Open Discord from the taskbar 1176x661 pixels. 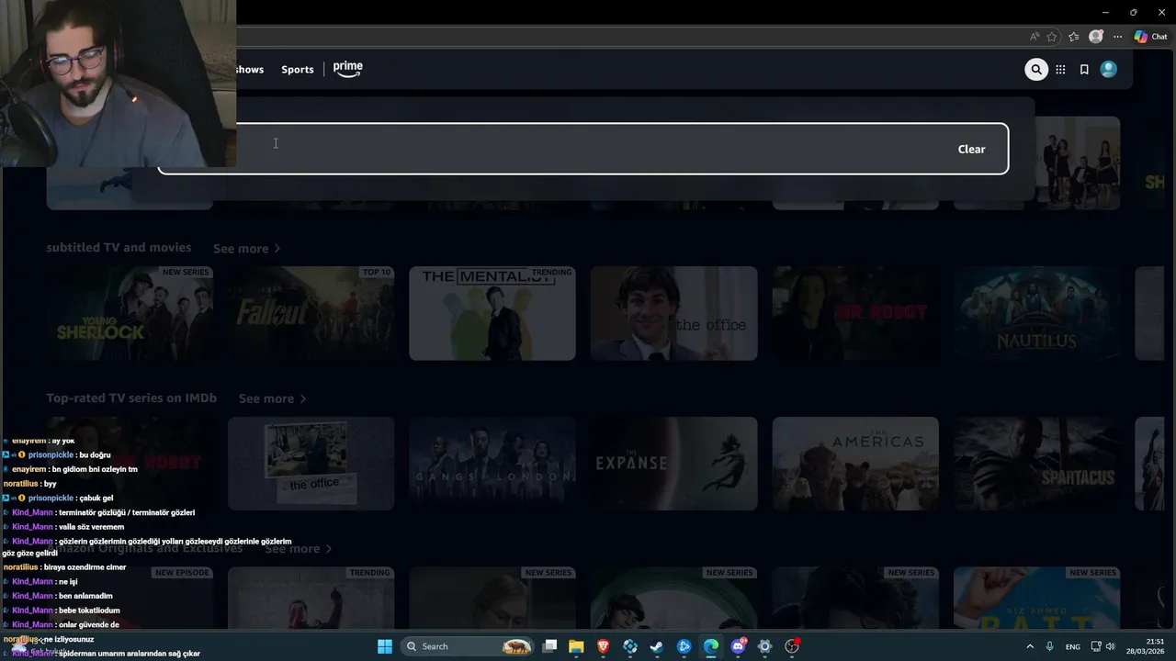(738, 646)
